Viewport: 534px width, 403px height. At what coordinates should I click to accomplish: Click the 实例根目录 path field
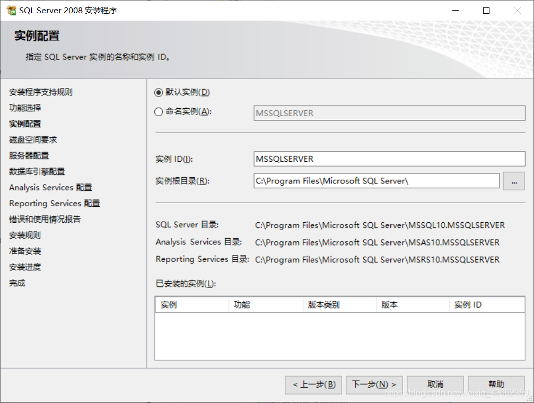377,180
